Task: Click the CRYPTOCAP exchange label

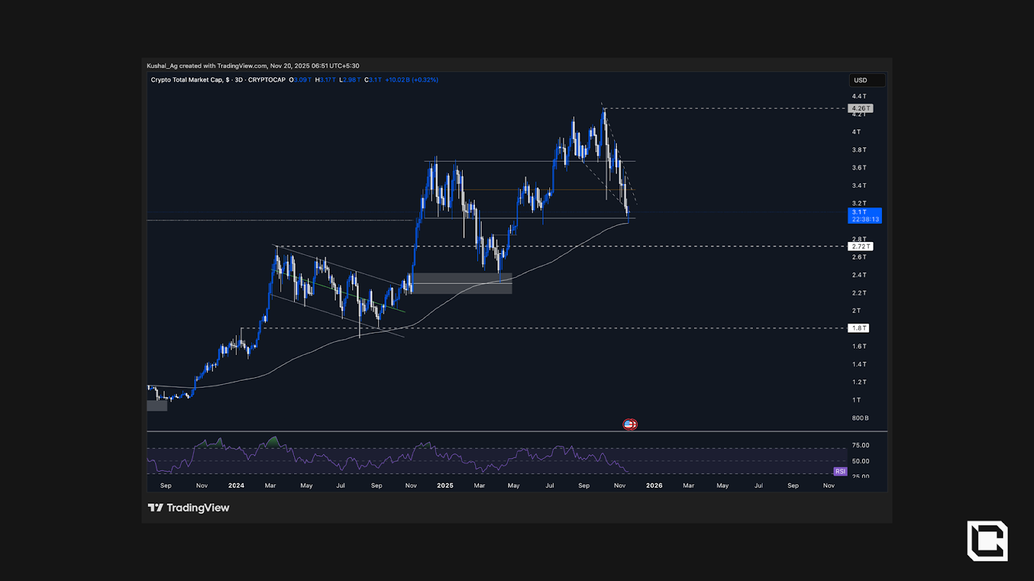Action: (266, 80)
